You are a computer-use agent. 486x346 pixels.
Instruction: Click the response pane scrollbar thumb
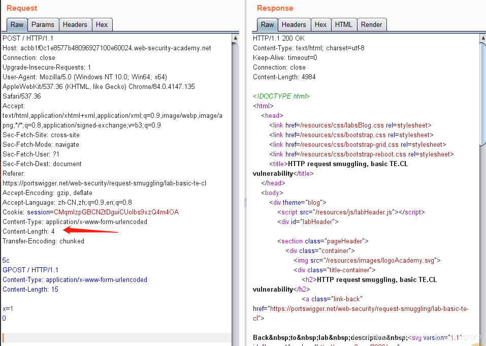coord(483,93)
